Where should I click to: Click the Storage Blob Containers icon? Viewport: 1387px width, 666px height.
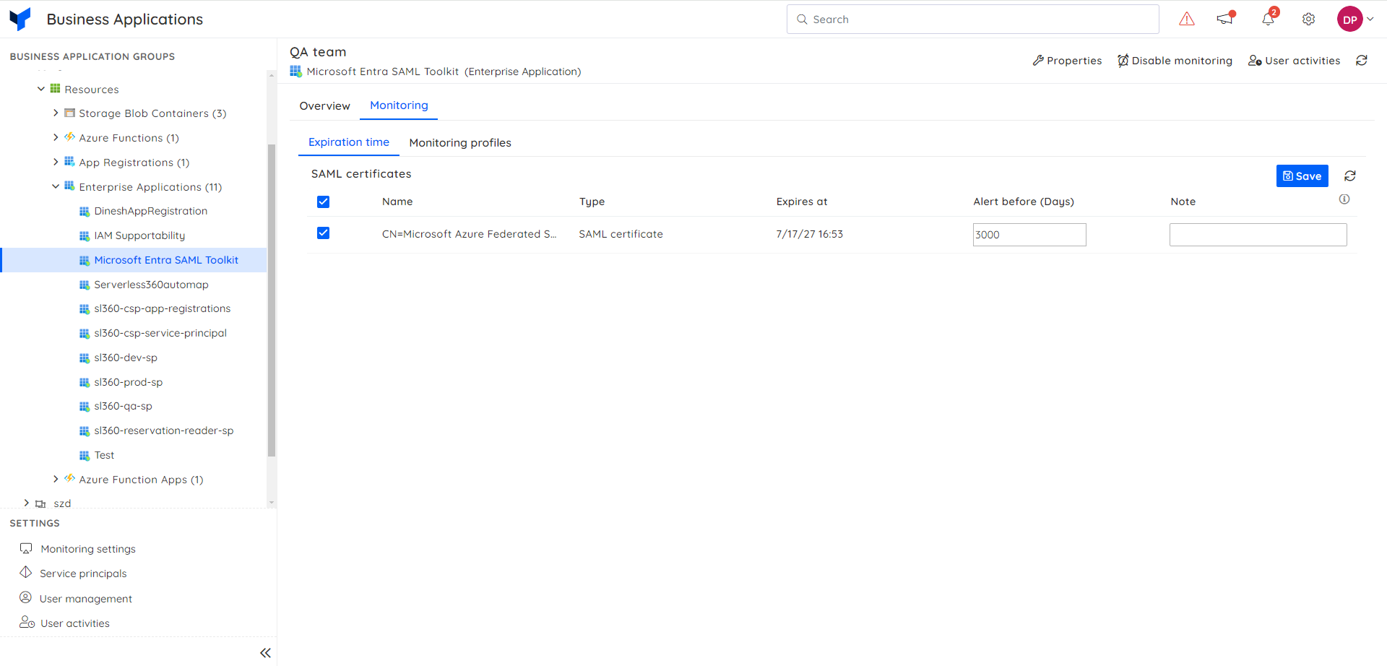pos(69,113)
